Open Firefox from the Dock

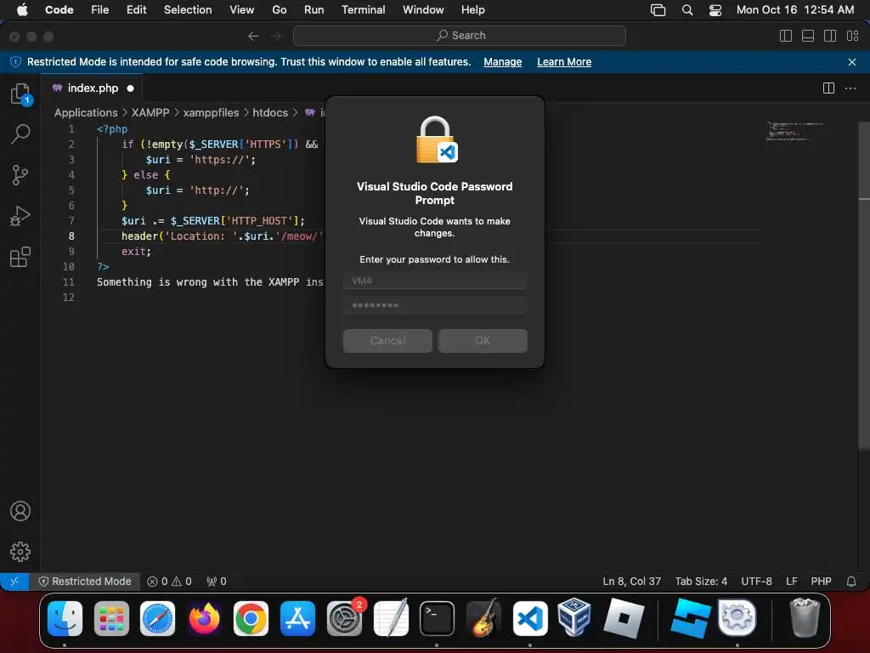coord(204,618)
